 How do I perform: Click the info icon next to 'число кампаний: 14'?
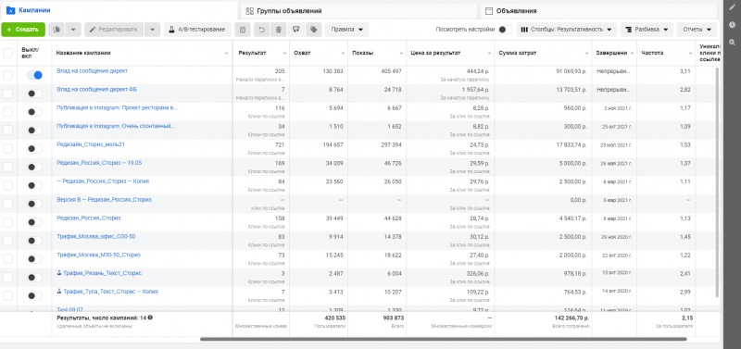tap(150, 318)
